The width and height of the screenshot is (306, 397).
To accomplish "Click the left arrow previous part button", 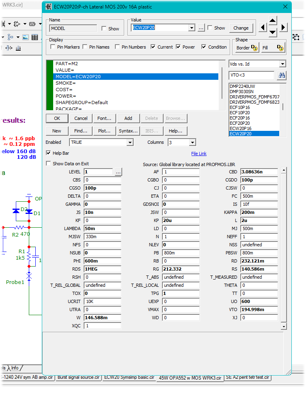I will (x=263, y=28).
